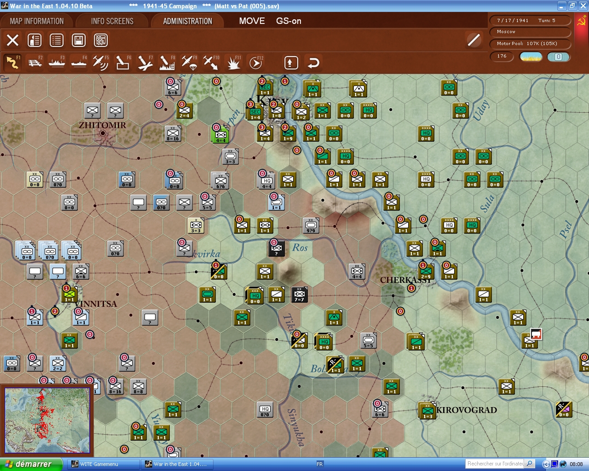Switch to WITE Gamemenu taskbar item

point(104,464)
